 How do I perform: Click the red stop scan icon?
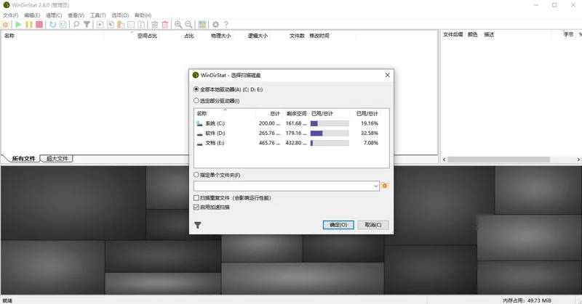(x=39, y=25)
